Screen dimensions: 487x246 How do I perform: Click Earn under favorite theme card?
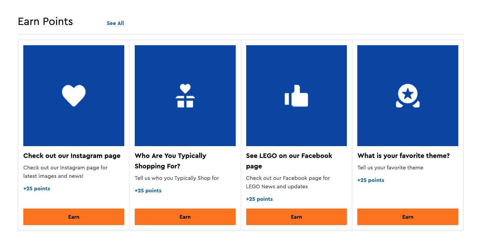tap(408, 217)
